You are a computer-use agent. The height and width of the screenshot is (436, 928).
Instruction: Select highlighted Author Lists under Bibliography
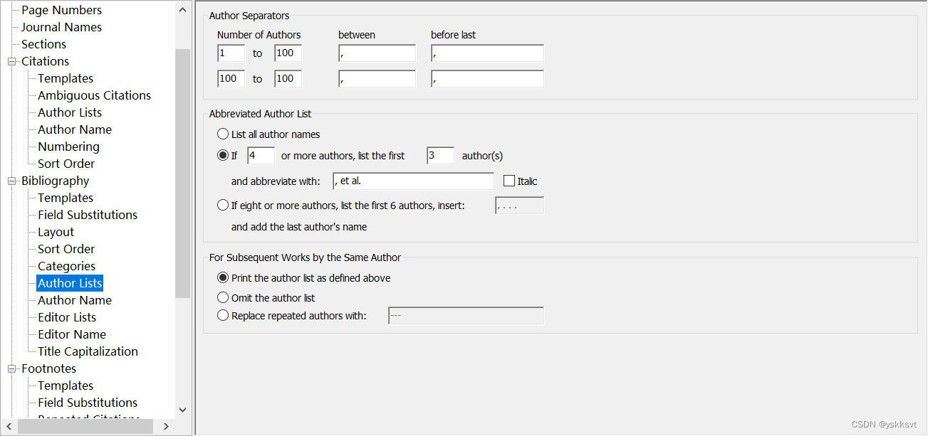[x=70, y=283]
